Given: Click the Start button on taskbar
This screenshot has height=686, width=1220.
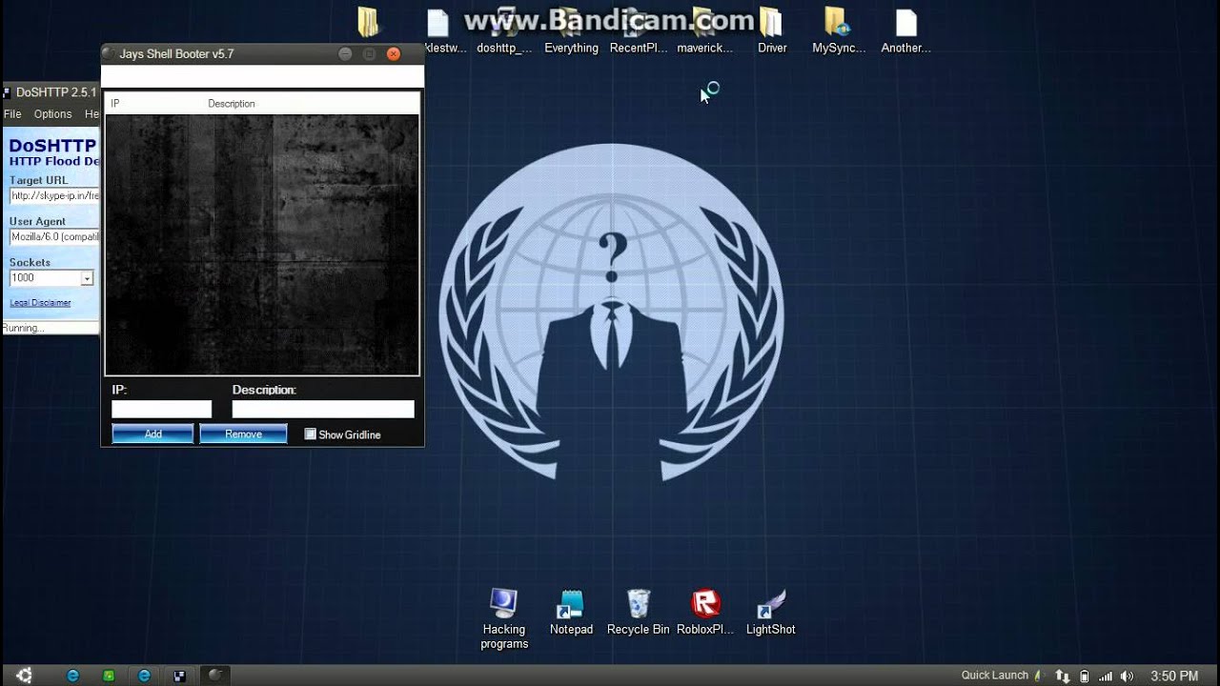Looking at the screenshot, I should point(24,676).
